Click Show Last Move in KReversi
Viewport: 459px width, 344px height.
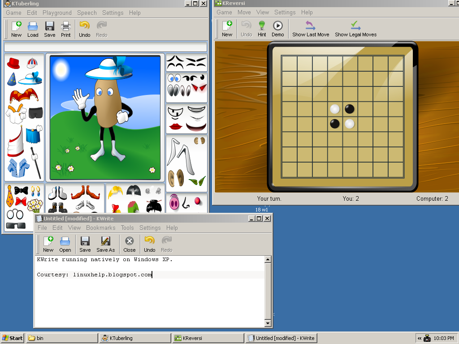pyautogui.click(x=311, y=29)
